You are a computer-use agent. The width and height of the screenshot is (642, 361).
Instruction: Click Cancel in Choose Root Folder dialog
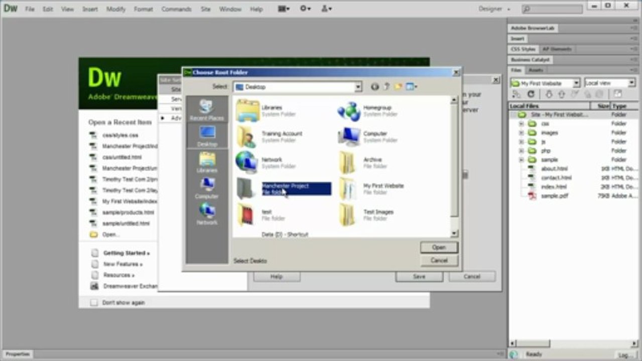coord(439,260)
